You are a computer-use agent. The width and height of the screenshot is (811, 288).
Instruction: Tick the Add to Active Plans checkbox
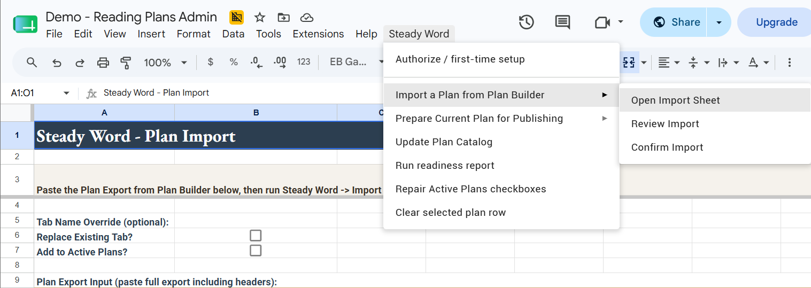(256, 251)
